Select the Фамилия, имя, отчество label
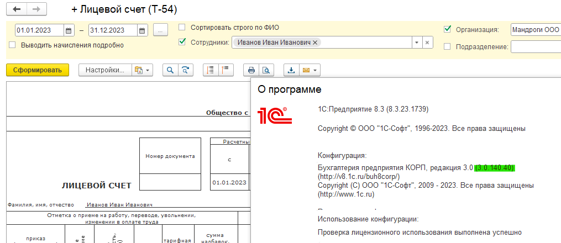 41,205
